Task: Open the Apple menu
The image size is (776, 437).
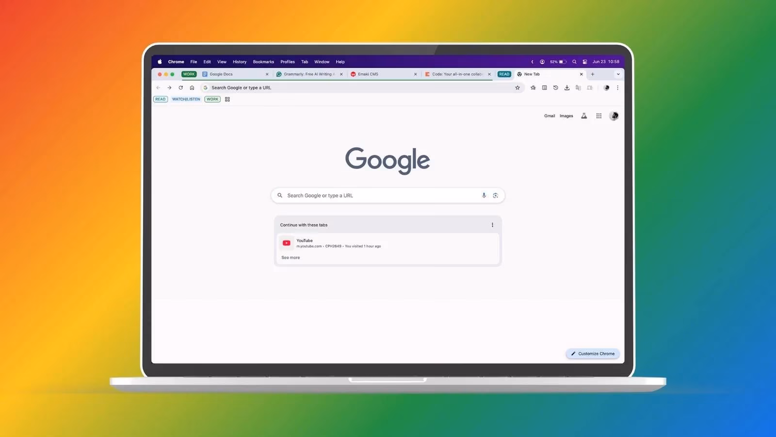Action: (160, 62)
